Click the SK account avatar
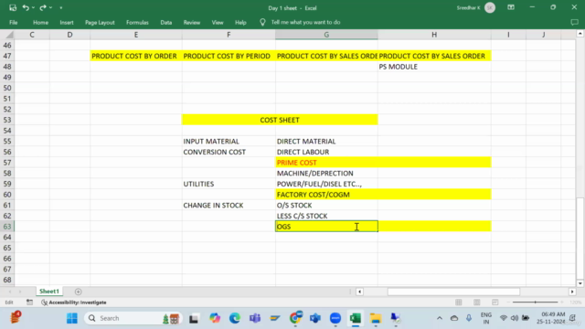Screen dimensions: 585x329 (x=490, y=8)
